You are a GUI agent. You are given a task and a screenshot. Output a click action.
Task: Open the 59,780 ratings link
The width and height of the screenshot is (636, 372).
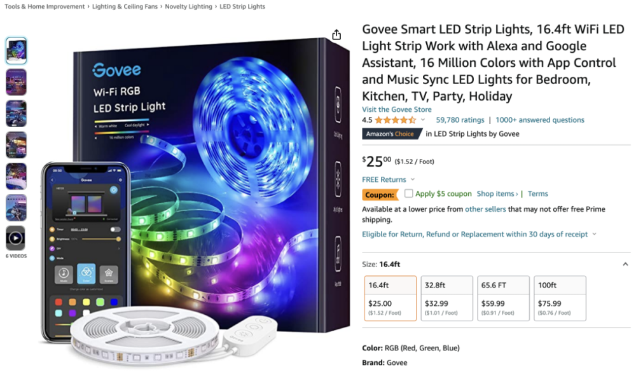460,120
